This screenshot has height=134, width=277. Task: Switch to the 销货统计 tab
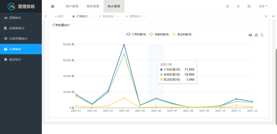tap(108, 16)
